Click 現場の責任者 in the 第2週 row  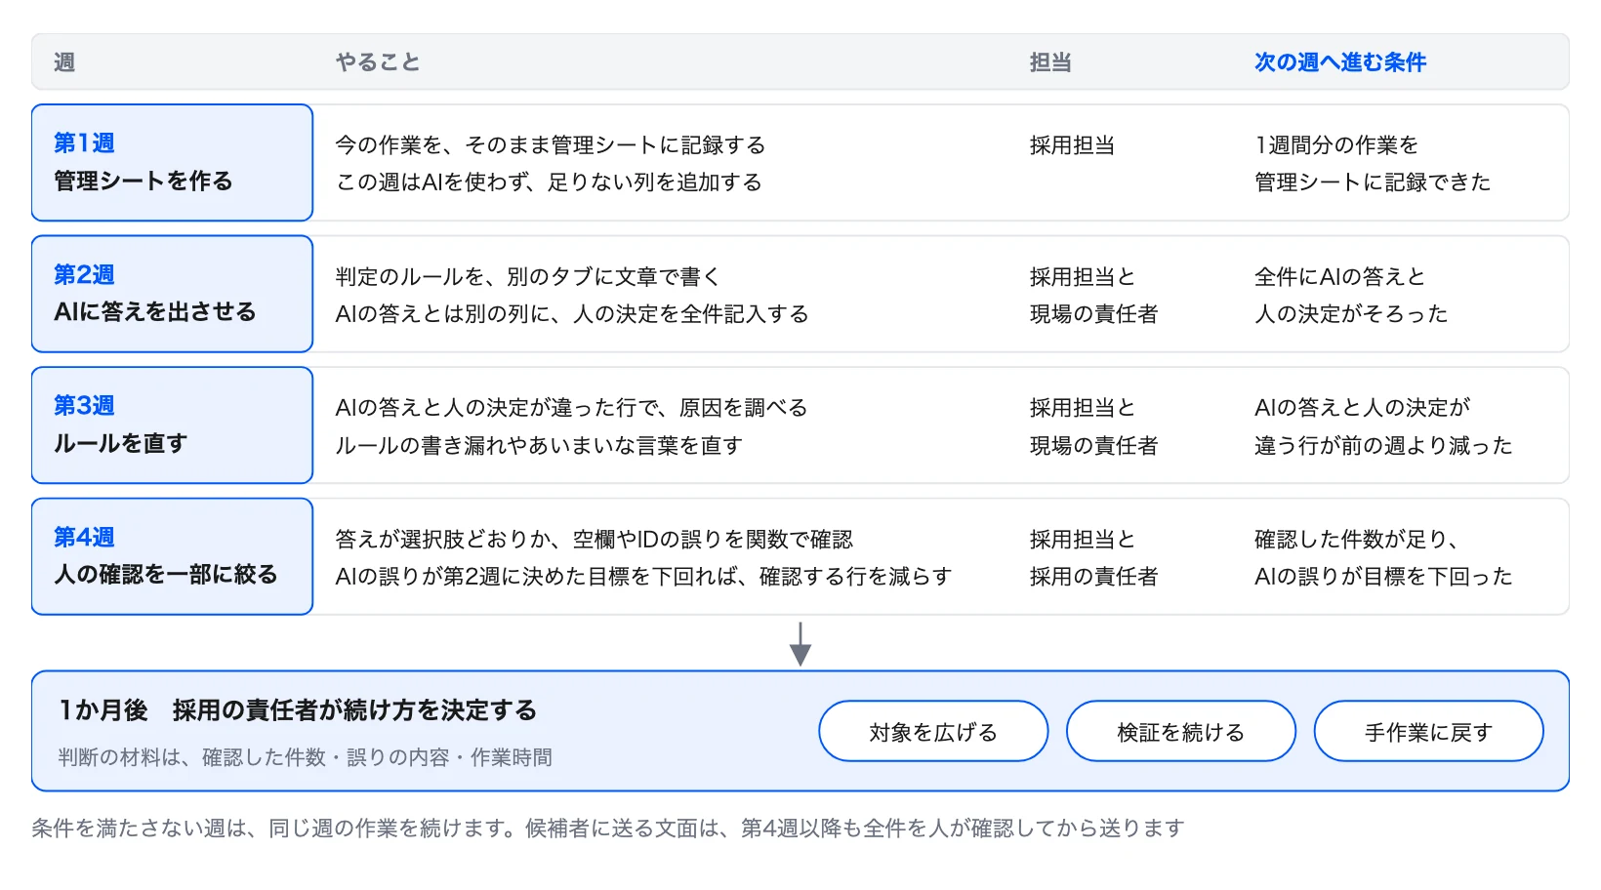point(1094,314)
